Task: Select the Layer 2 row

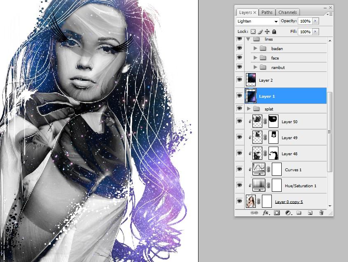Action: point(285,80)
